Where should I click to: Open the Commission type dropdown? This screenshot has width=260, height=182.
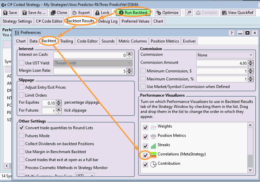[225, 55]
